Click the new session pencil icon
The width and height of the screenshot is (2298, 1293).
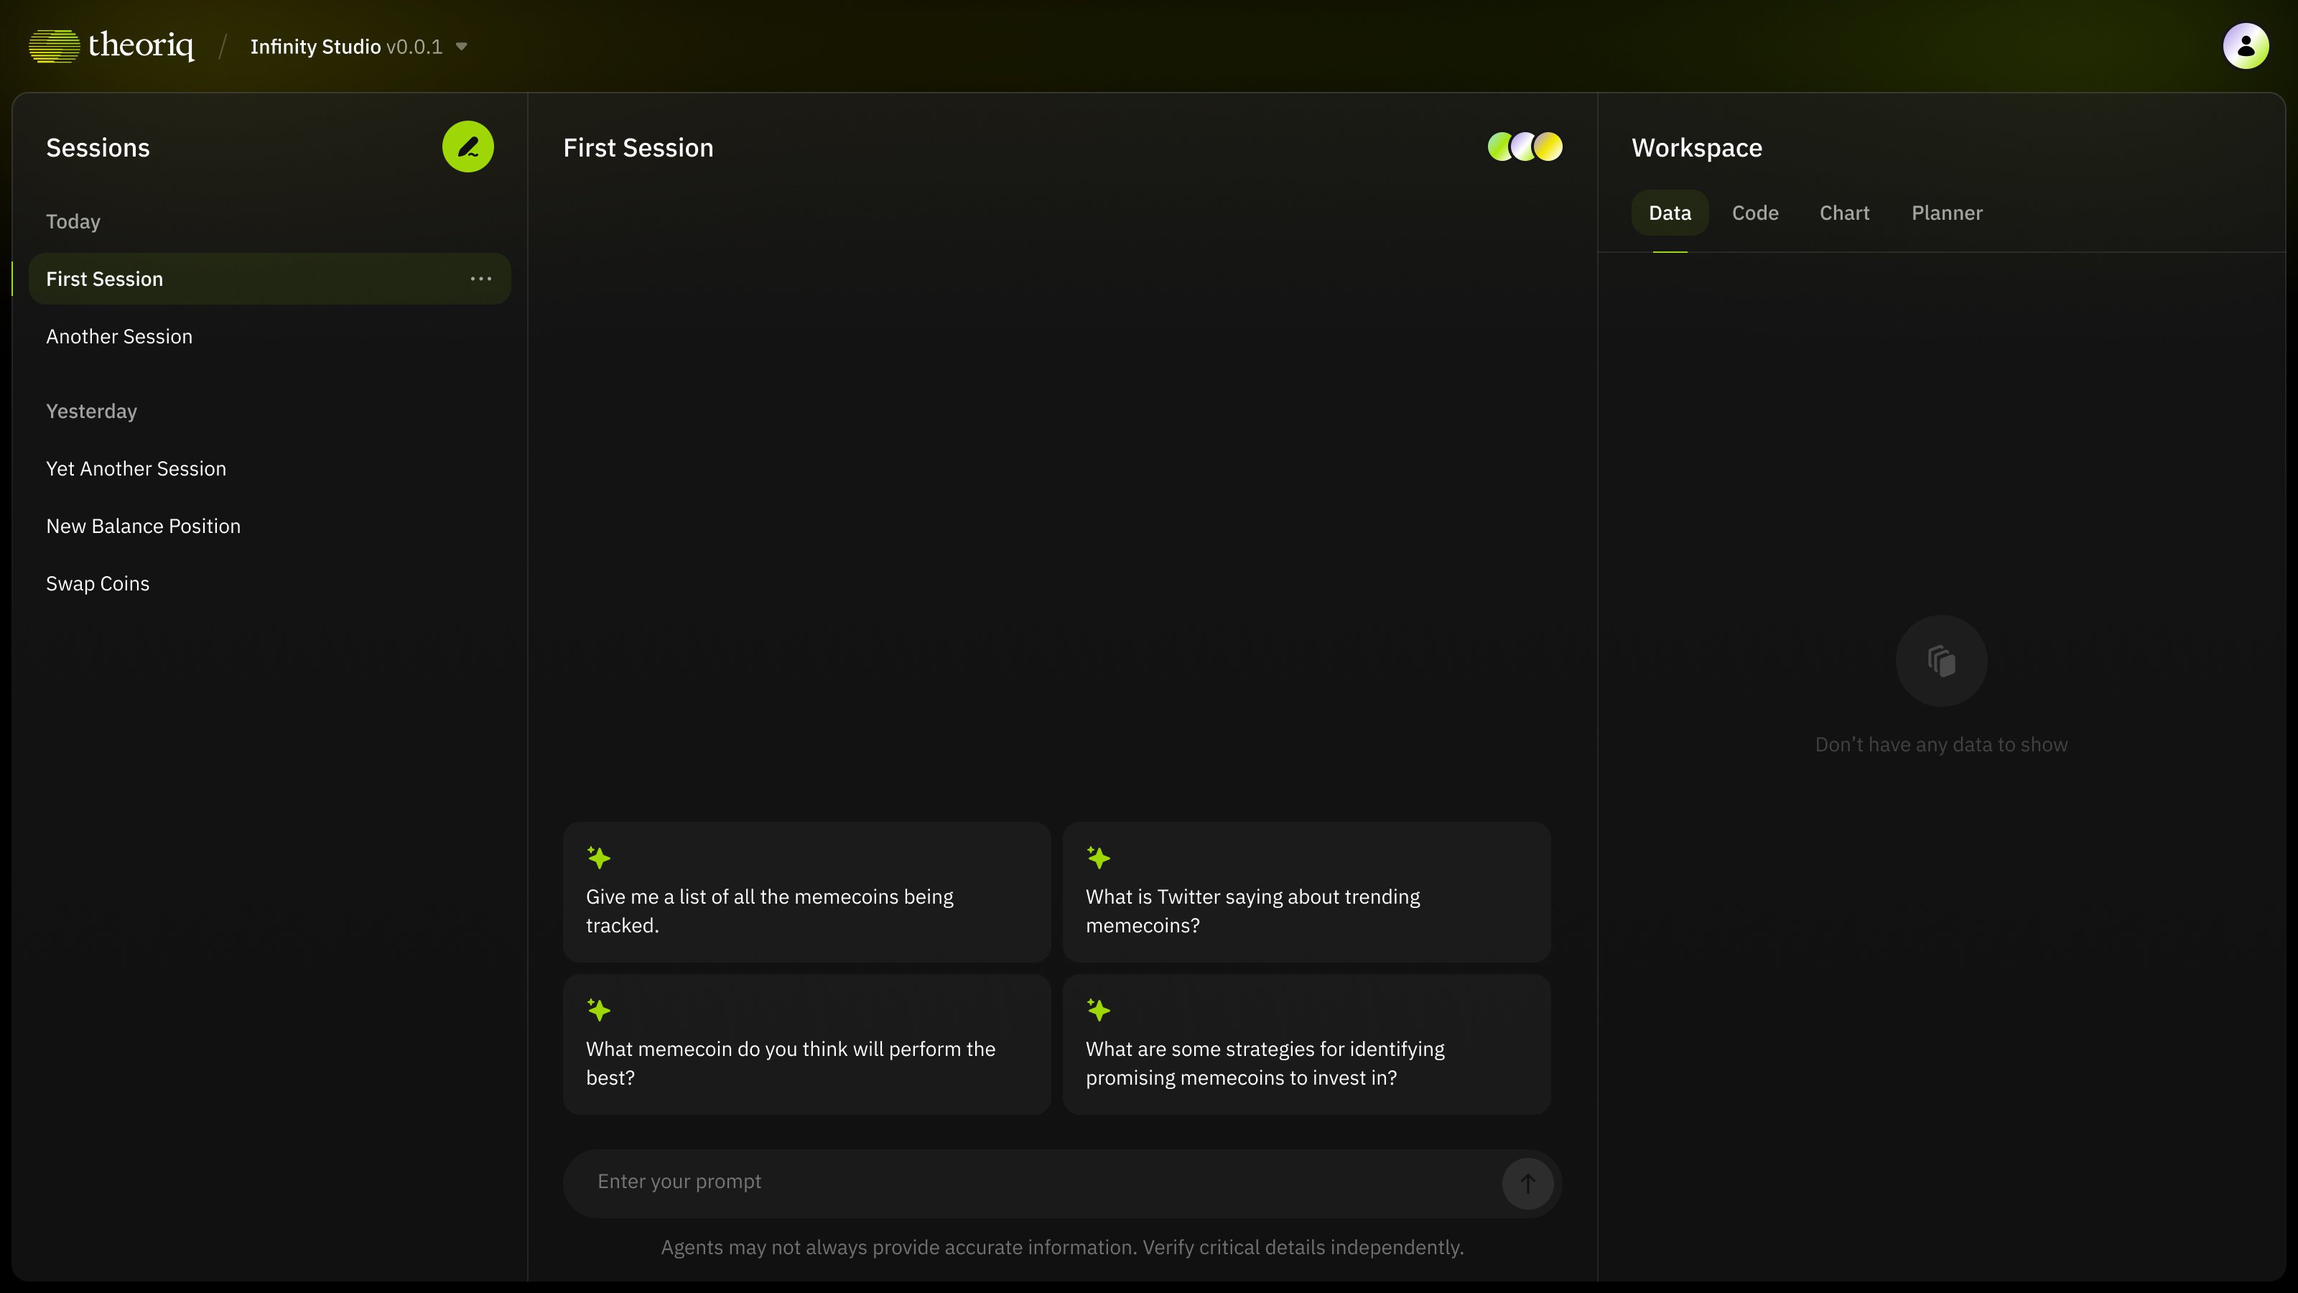[x=467, y=147]
